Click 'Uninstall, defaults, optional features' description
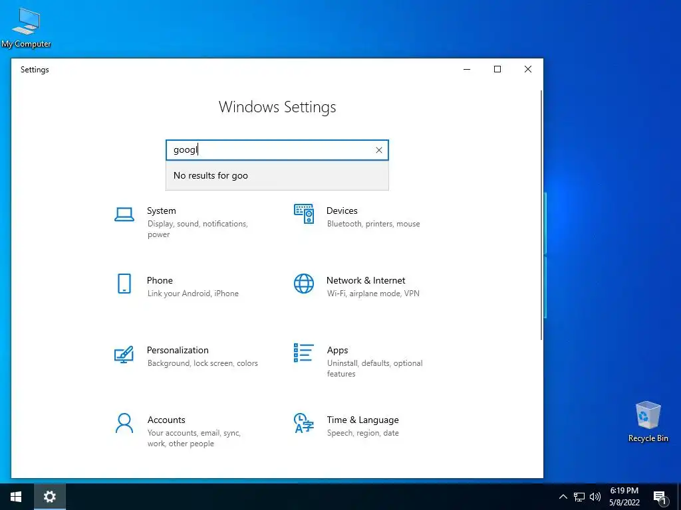Viewport: 681px width, 510px height. point(375,369)
